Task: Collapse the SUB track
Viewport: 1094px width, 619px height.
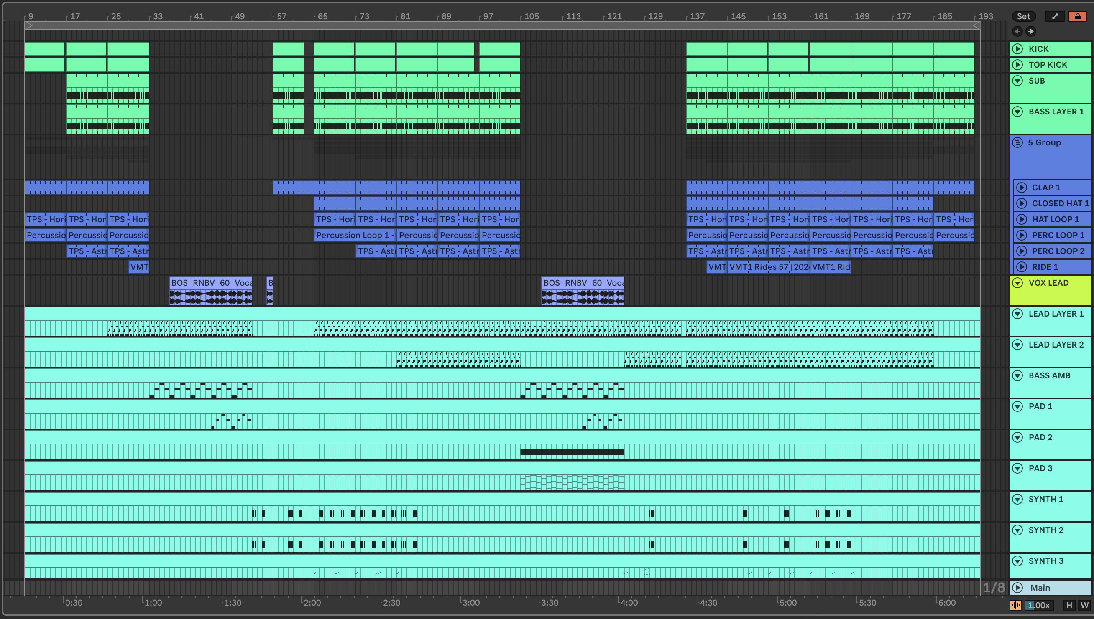Action: click(1017, 81)
